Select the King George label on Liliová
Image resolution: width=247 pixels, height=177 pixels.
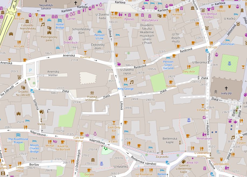tap(125, 88)
